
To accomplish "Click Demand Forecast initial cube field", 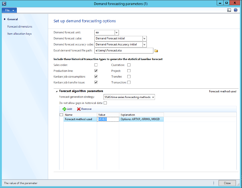I will (119, 39).
